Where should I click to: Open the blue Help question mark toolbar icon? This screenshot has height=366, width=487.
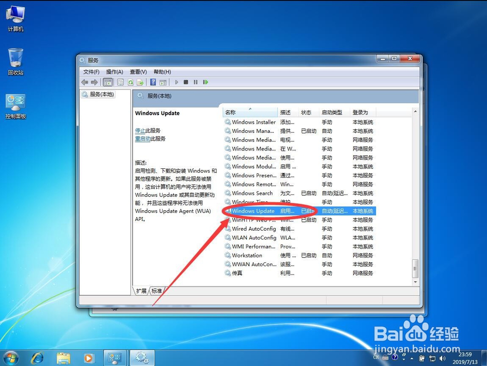click(153, 82)
